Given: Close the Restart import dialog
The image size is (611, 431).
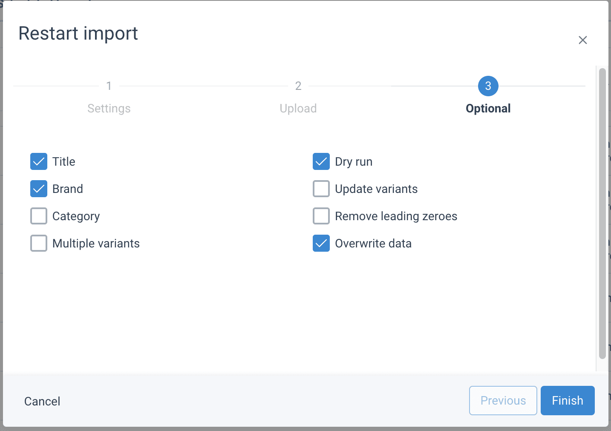Looking at the screenshot, I should click(x=582, y=40).
